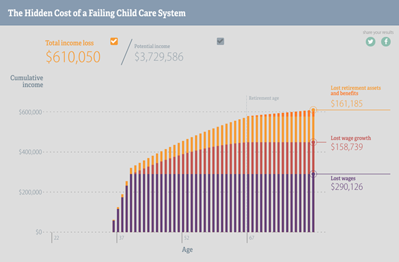The width and height of the screenshot is (399, 262).
Task: Click the orange retirement assets endpoint marker
Action: pos(313,110)
